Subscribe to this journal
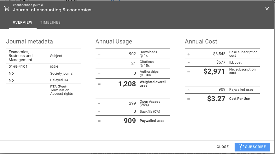Image resolution: width=275 pixels, height=154 pixels. (252, 147)
